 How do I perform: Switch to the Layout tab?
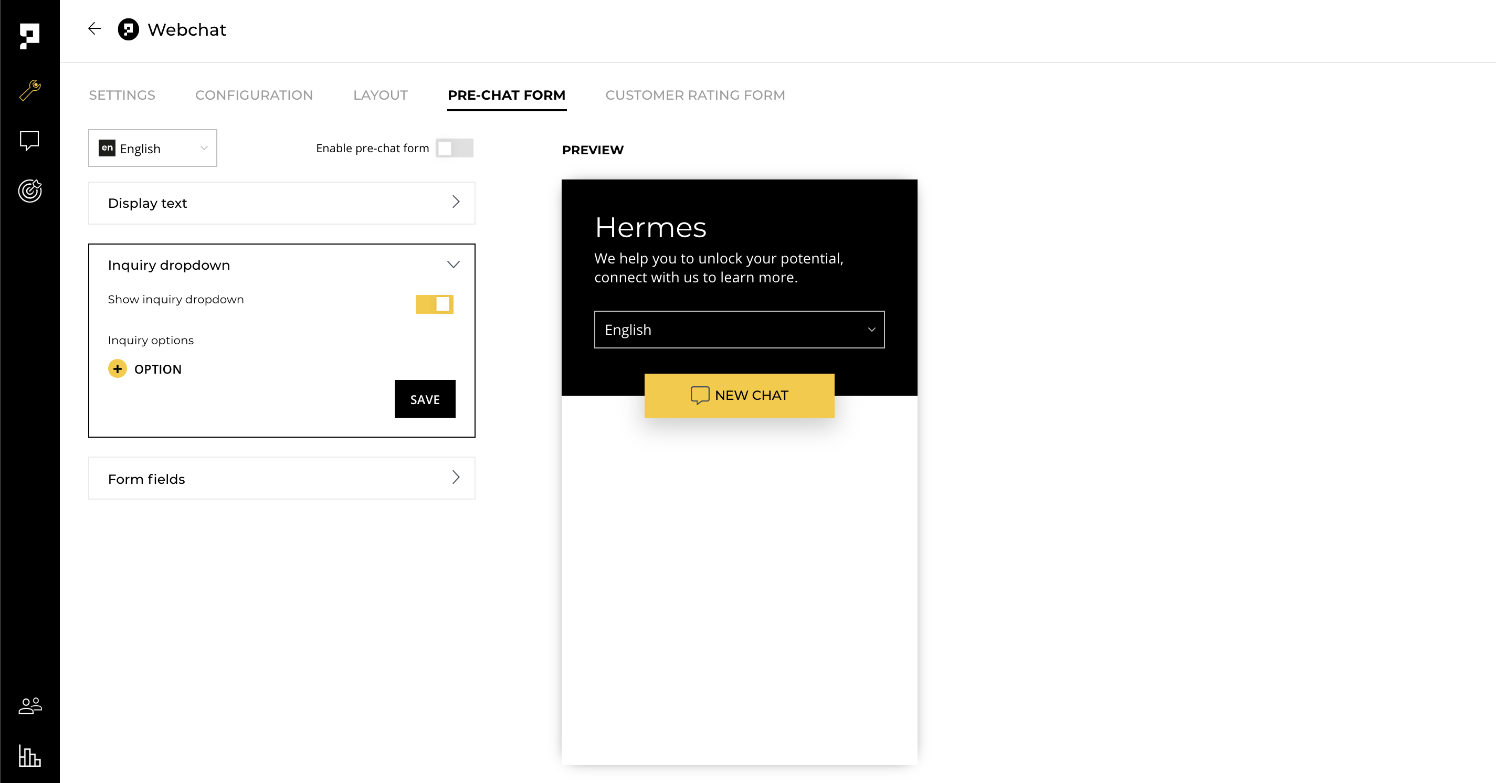[x=381, y=95]
